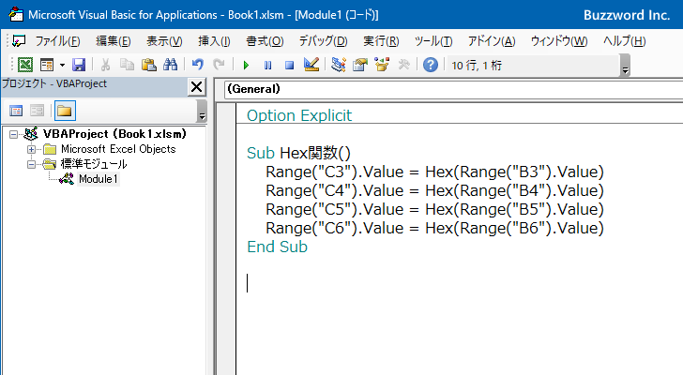The width and height of the screenshot is (683, 375).
Task: Click the VBA app icon in title bar
Action: pos(16,14)
